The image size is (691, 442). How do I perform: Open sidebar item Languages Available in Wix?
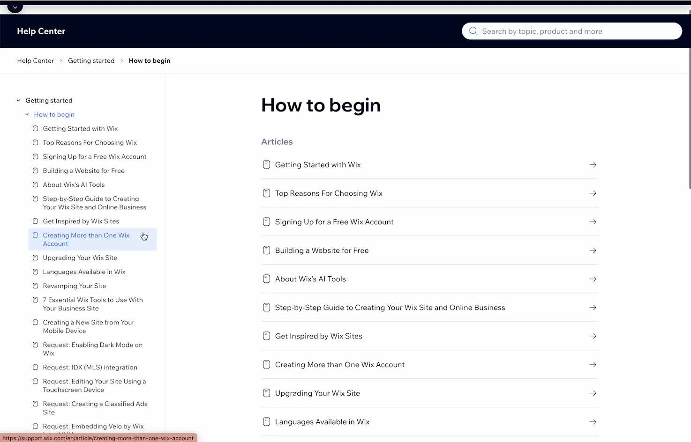tap(84, 272)
